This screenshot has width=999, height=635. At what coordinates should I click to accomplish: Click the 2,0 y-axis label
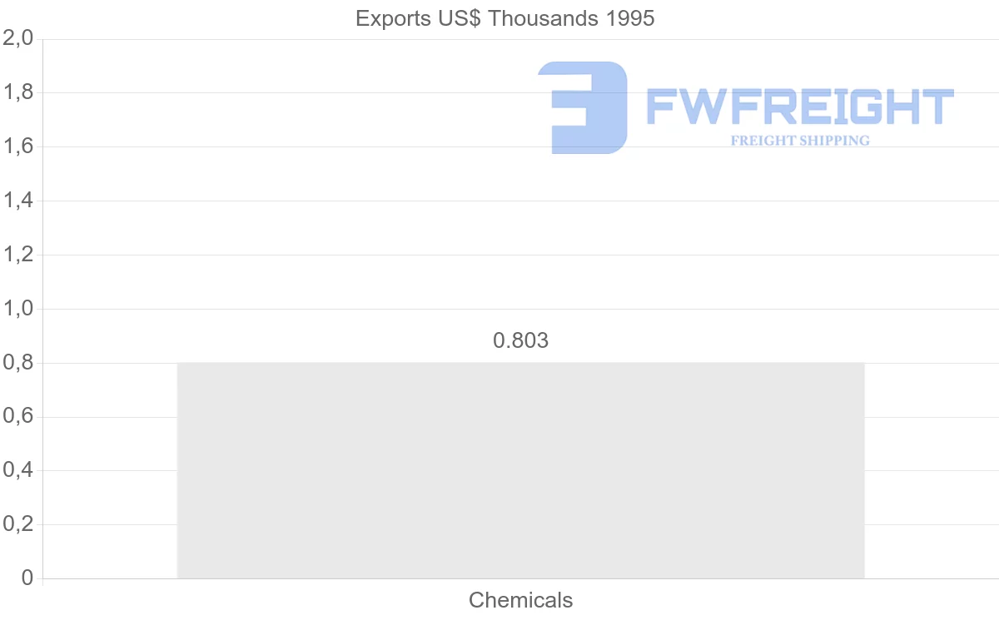coord(18,39)
